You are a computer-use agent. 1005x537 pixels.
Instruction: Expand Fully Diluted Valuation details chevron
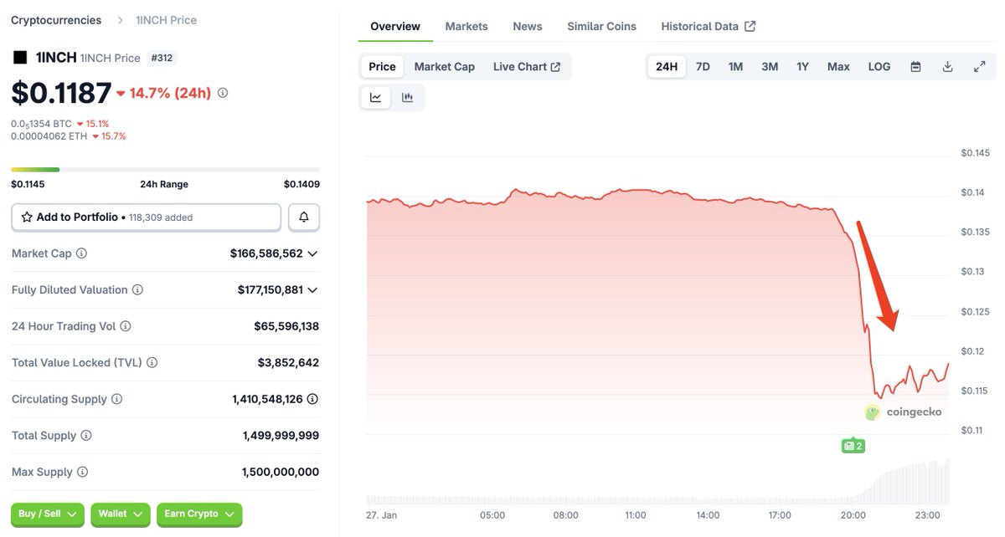coord(312,290)
